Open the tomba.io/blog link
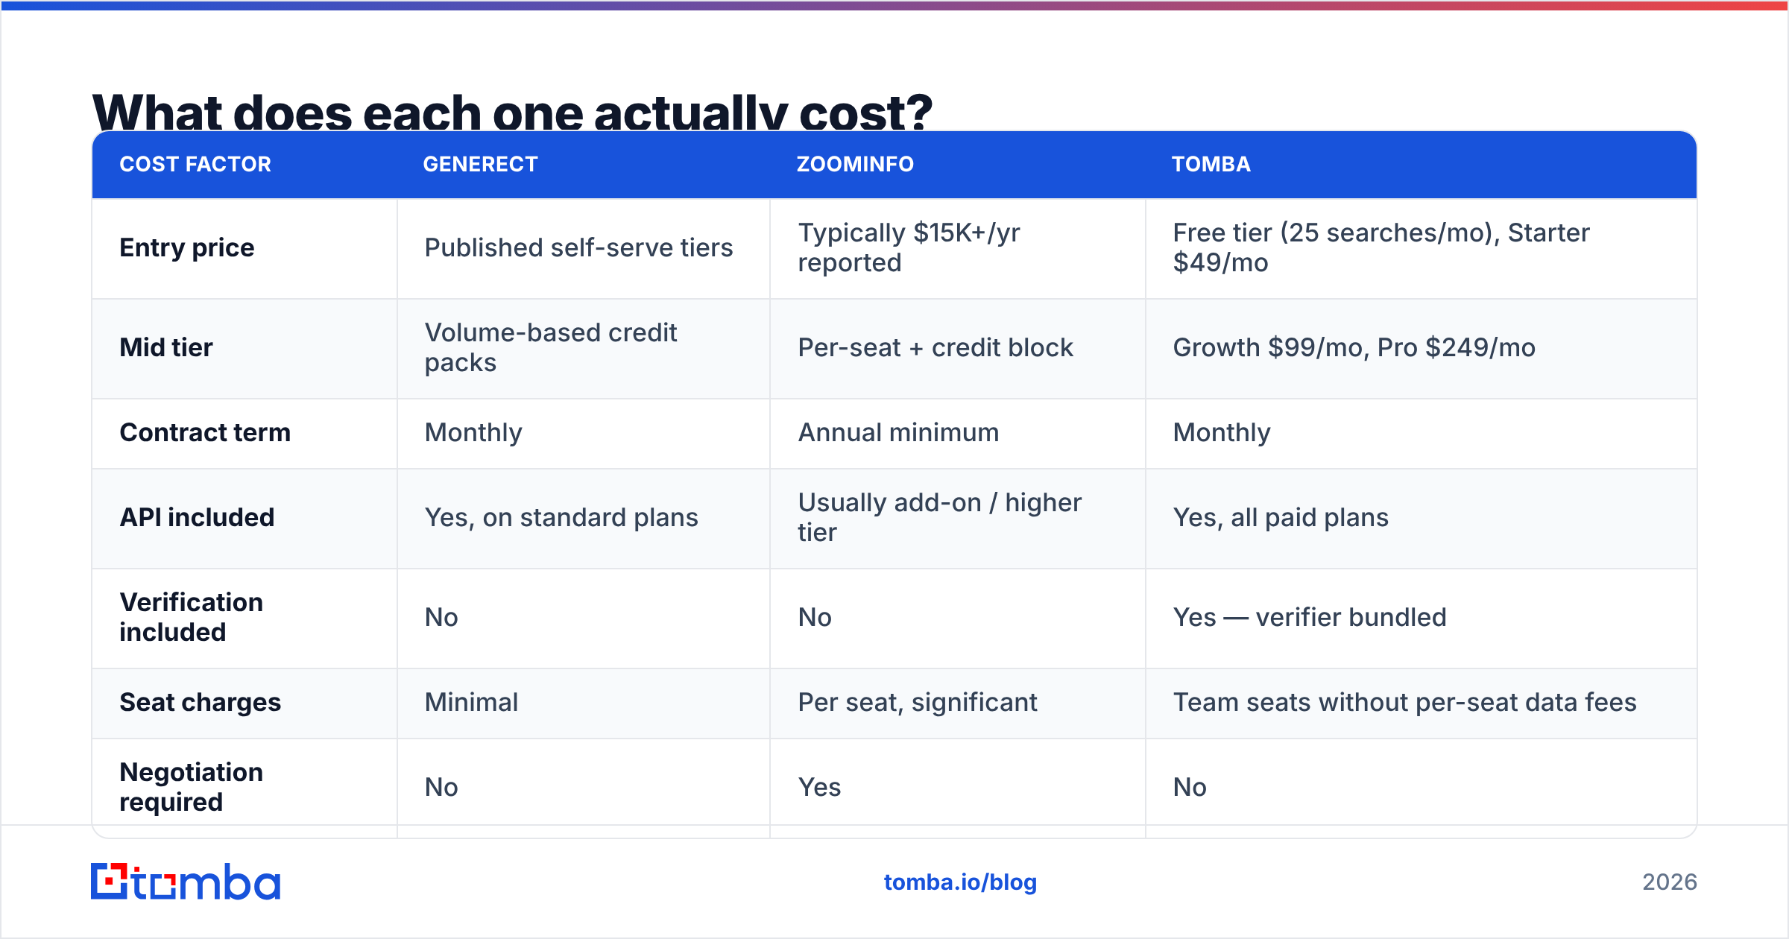Viewport: 1789px width, 939px height. click(x=960, y=882)
